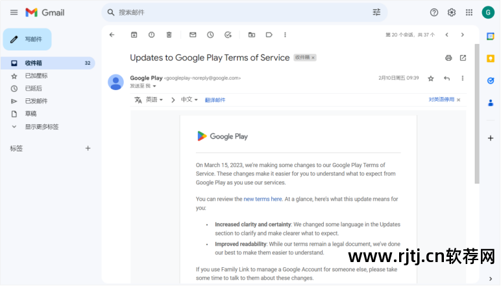Delete this email with trash icon
Screen dimensions: 501x286
[x=169, y=35]
